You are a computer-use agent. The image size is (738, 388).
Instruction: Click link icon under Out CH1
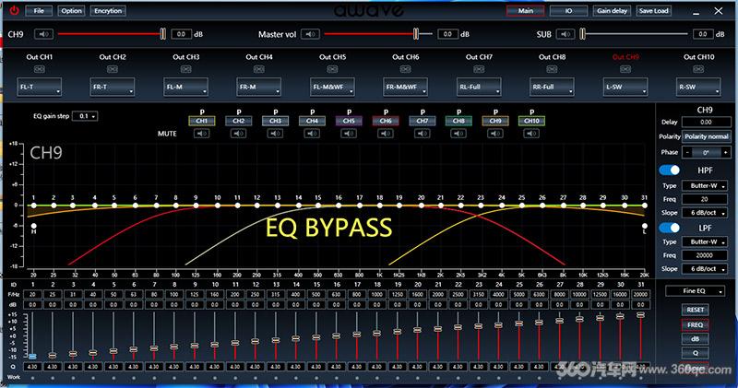39,69
